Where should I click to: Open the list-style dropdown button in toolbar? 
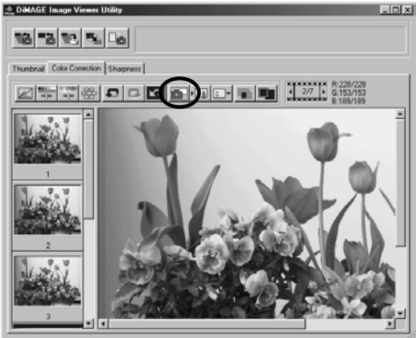pos(222,93)
